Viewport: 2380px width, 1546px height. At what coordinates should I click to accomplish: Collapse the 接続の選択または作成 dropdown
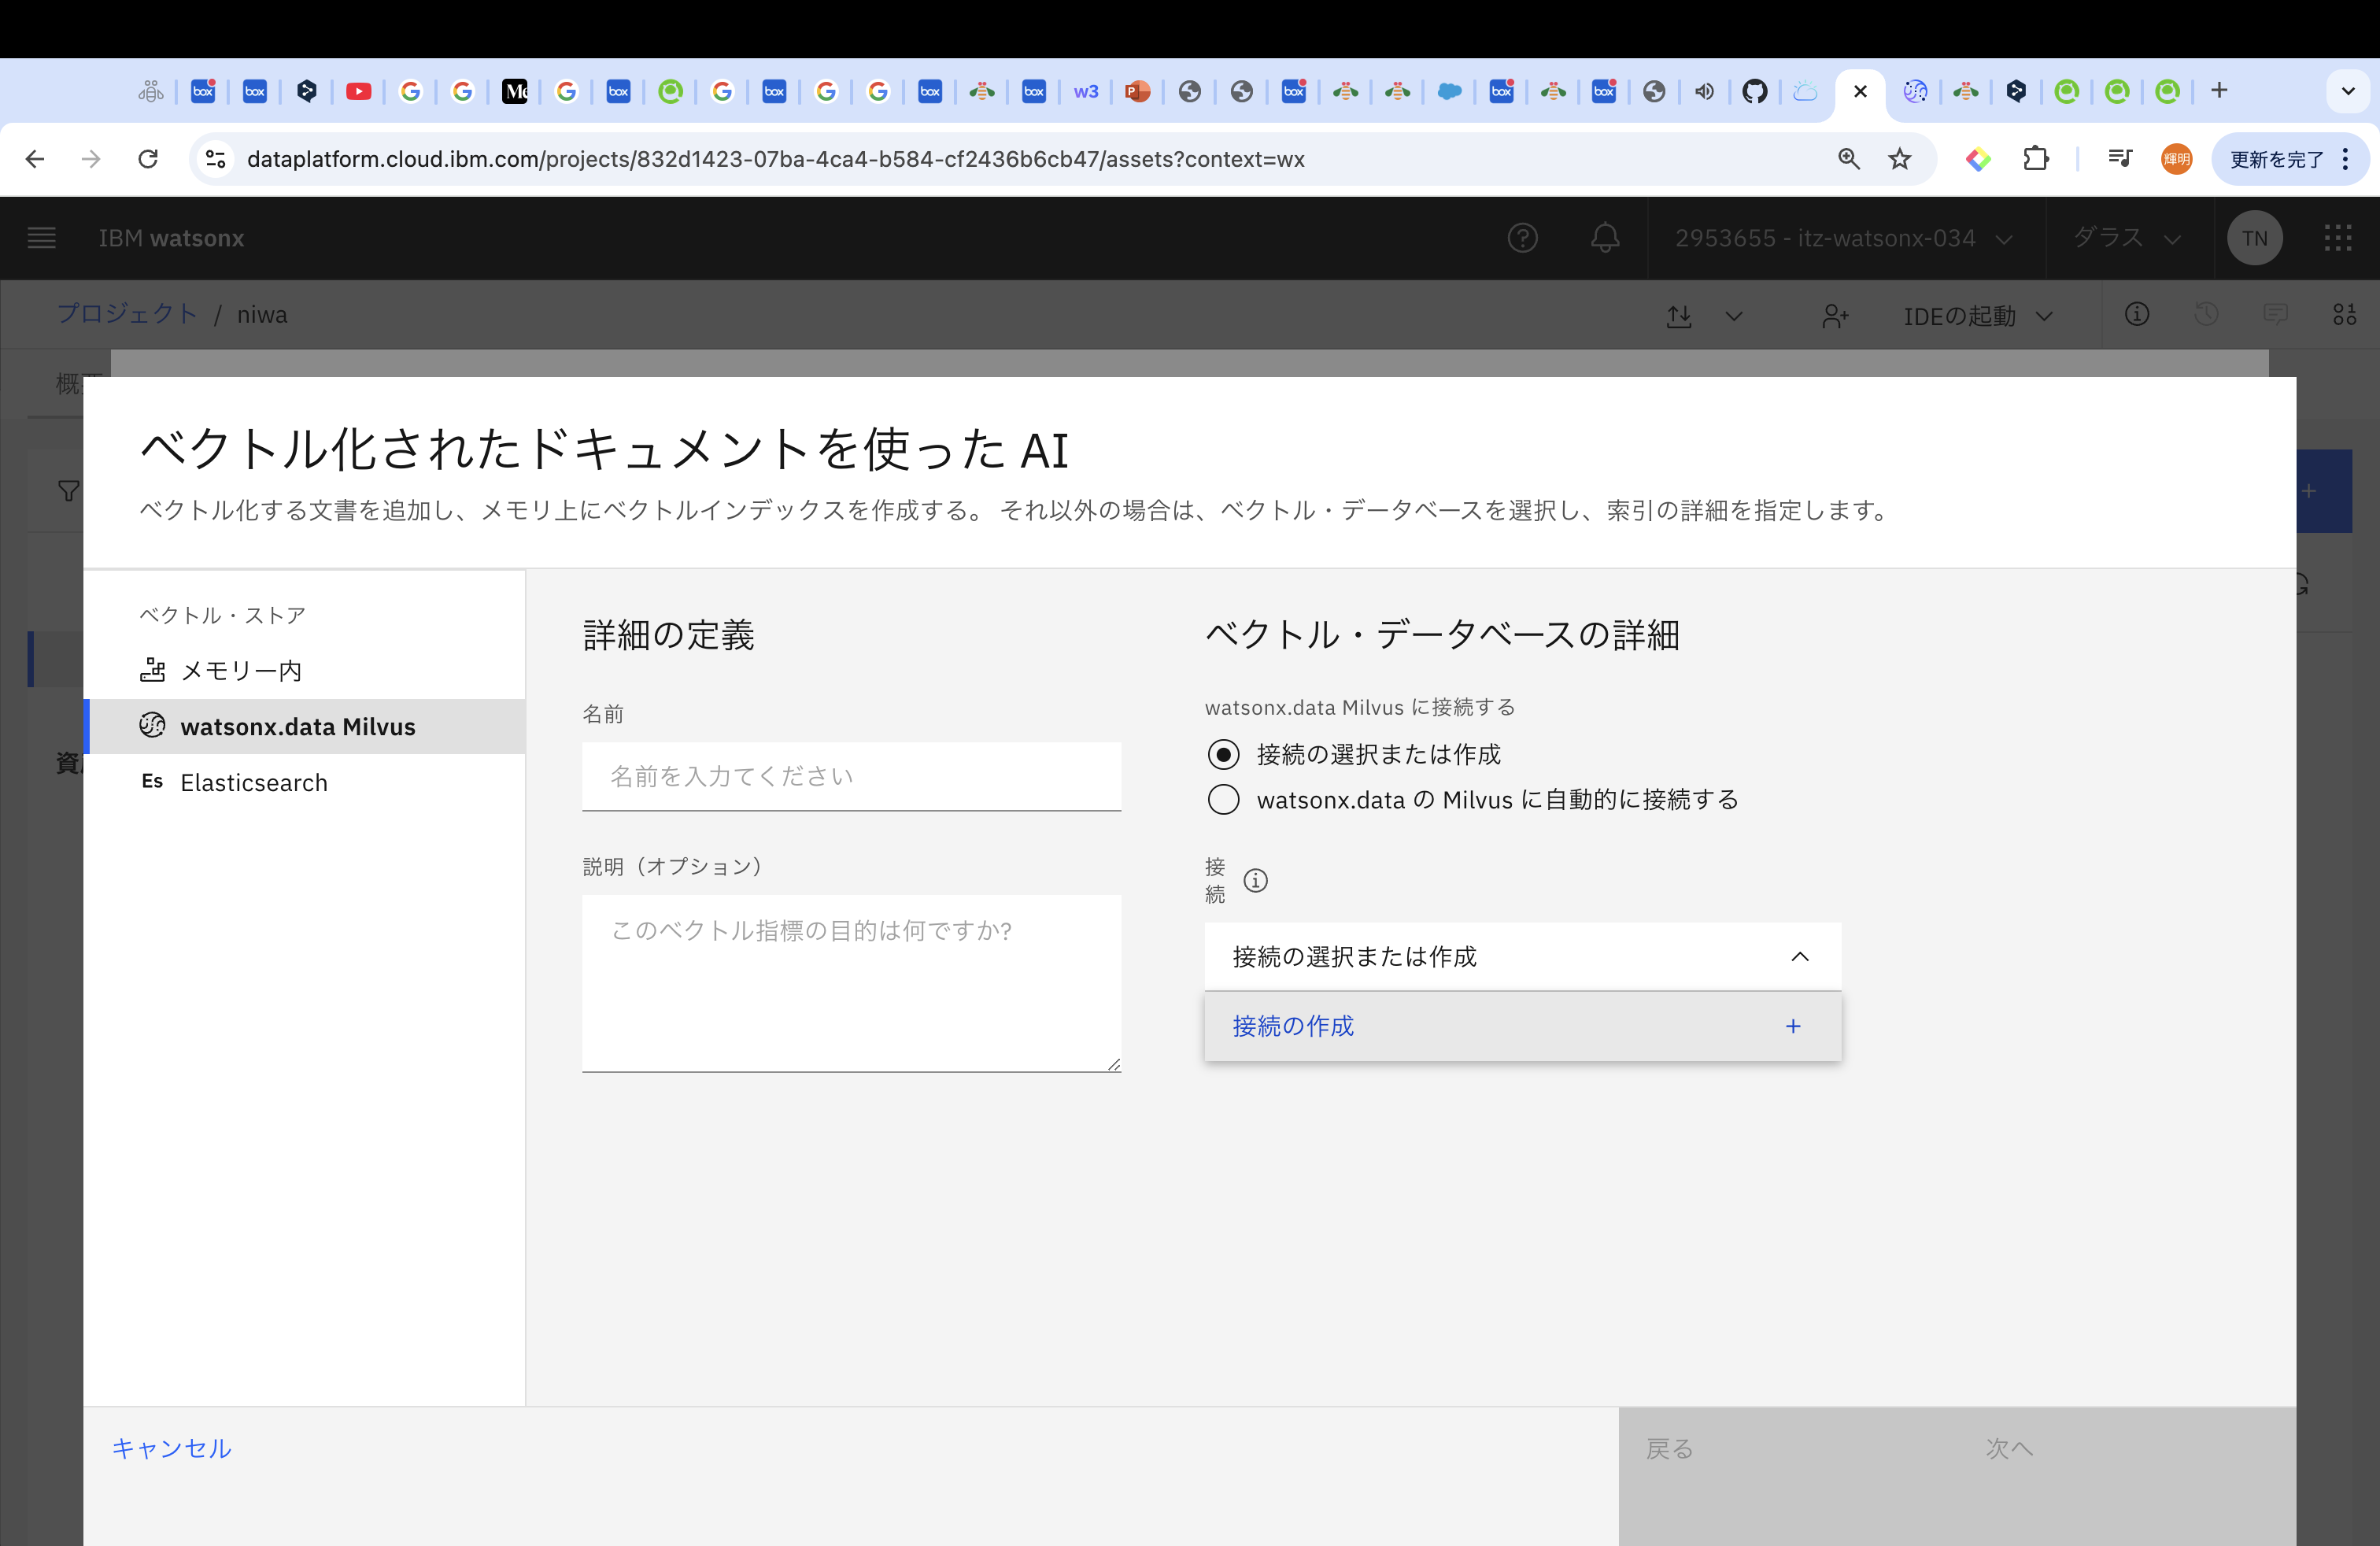point(1799,957)
